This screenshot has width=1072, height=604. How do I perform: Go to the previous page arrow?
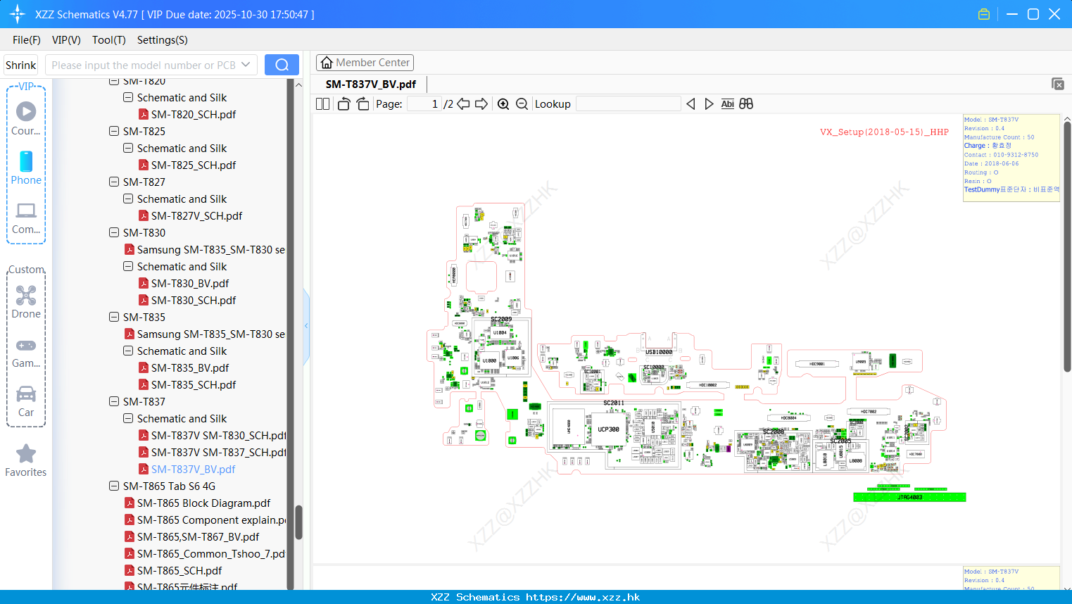click(x=463, y=103)
